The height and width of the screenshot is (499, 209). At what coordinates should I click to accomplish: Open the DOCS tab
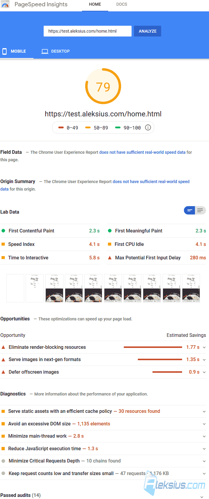pyautogui.click(x=122, y=4)
